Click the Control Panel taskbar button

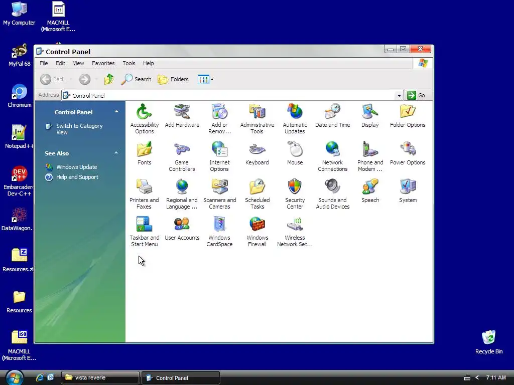point(181,378)
